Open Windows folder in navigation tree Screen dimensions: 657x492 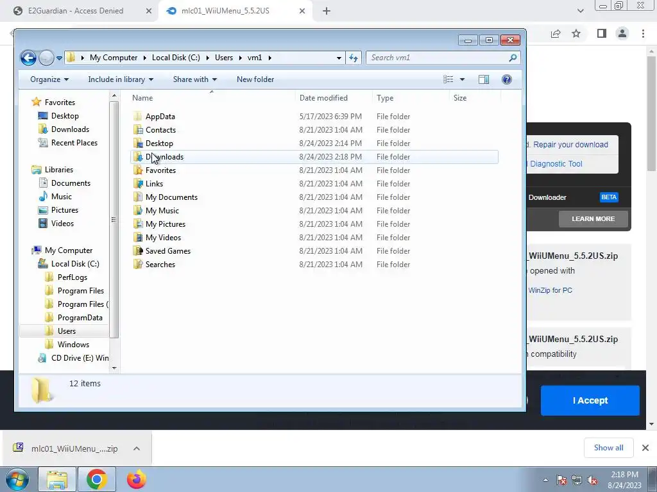pos(73,344)
